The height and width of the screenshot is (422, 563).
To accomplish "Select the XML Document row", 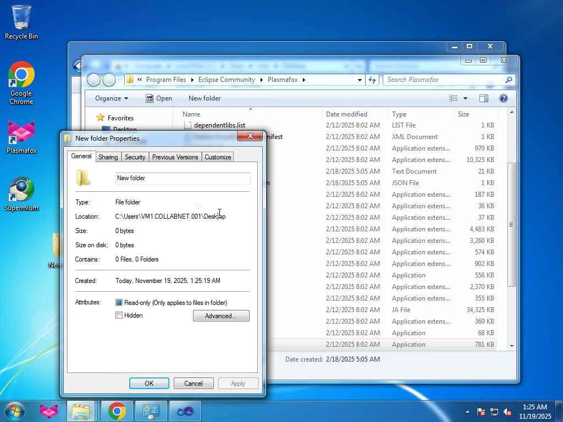I will [x=415, y=137].
